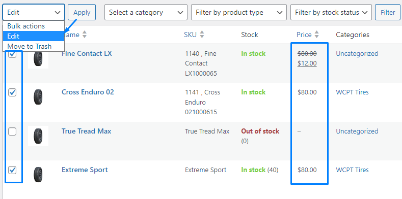The width and height of the screenshot is (402, 199).
Task: Uncheck the Cross Enduro 02 checkbox
Action: [x=12, y=92]
